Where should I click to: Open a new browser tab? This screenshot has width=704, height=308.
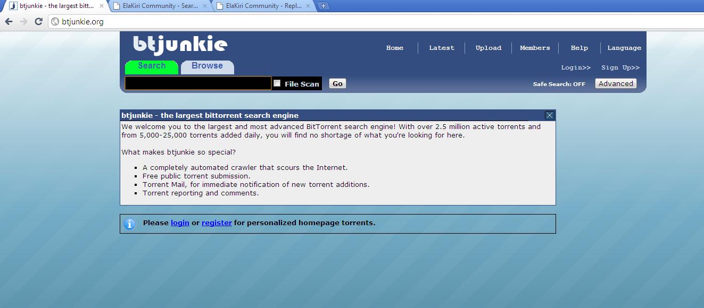323,6
